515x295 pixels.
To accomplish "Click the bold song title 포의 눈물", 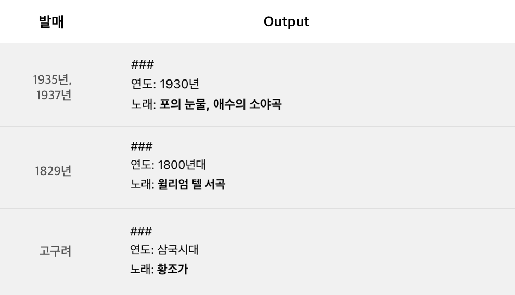I will [183, 104].
